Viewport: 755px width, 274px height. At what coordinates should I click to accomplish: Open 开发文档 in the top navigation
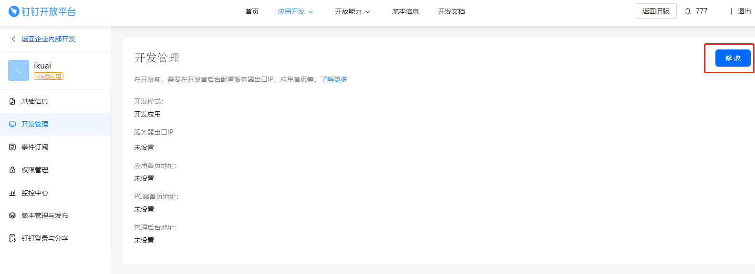tap(451, 11)
